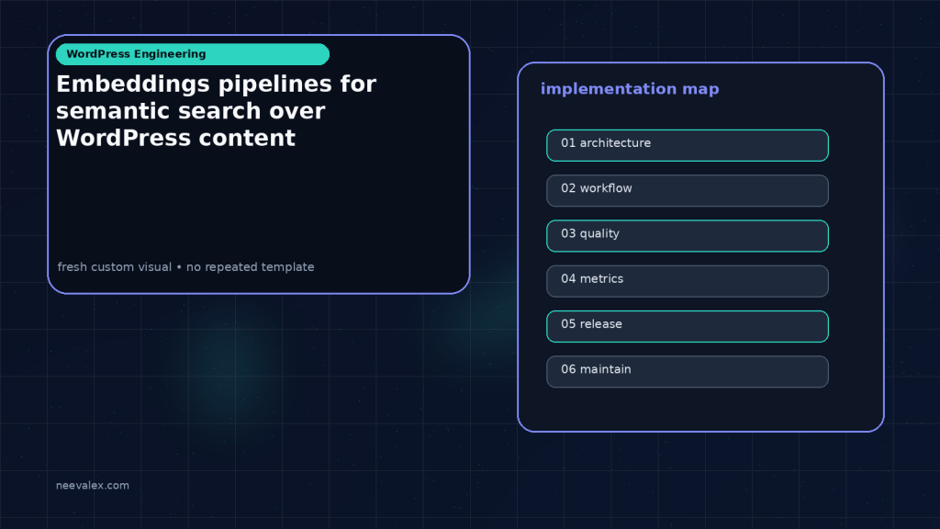Open the 05 release step
The height and width of the screenshot is (529, 940).
click(687, 326)
